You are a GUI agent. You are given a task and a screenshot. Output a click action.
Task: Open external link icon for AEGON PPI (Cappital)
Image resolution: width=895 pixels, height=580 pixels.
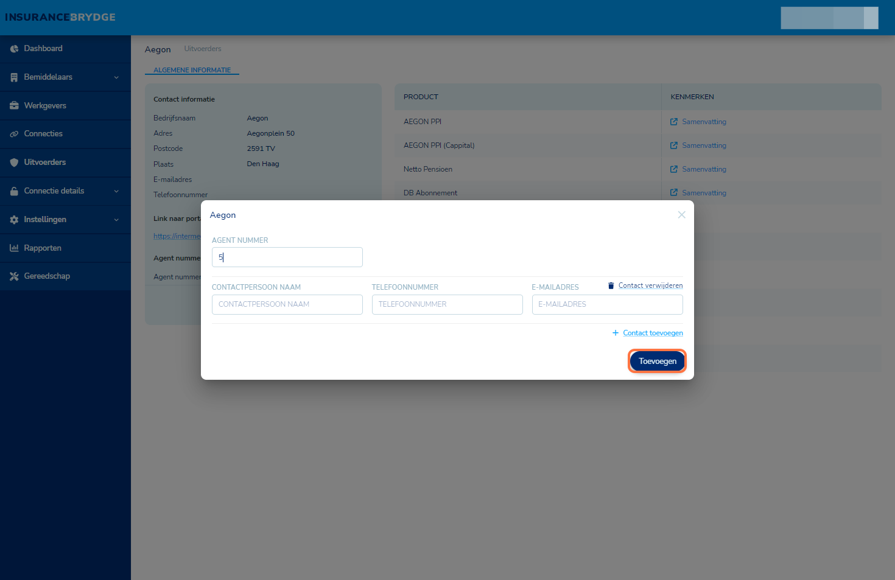pos(674,145)
